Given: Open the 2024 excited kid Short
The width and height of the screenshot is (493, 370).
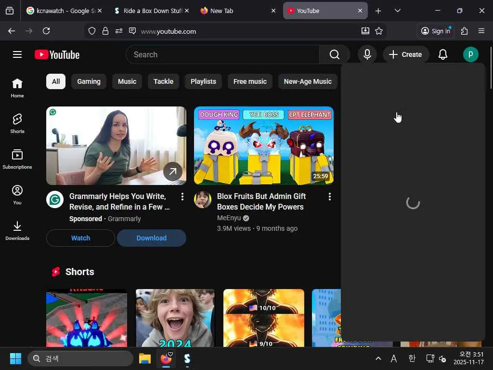Looking at the screenshot, I should coord(175,318).
